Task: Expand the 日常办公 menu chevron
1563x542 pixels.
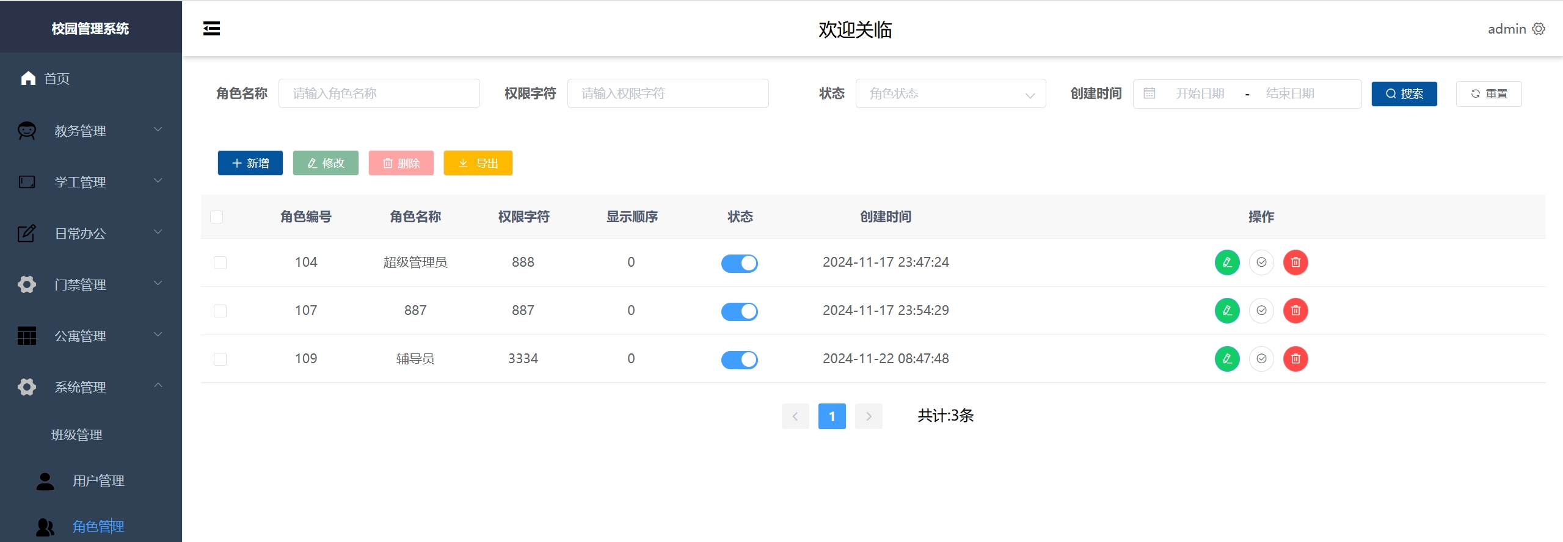Action: 158,232
